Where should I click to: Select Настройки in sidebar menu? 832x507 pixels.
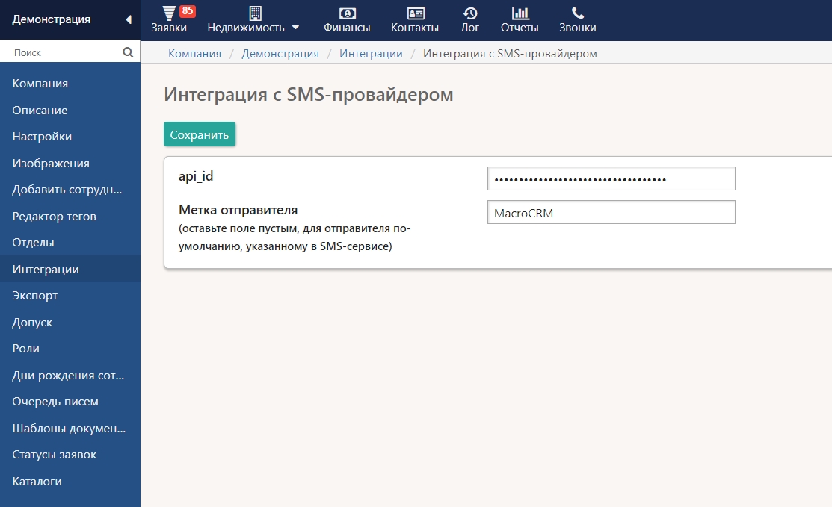pos(42,137)
